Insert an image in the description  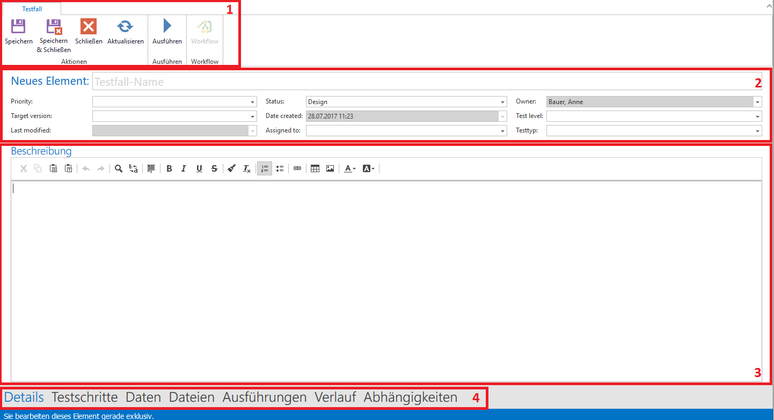click(x=330, y=168)
